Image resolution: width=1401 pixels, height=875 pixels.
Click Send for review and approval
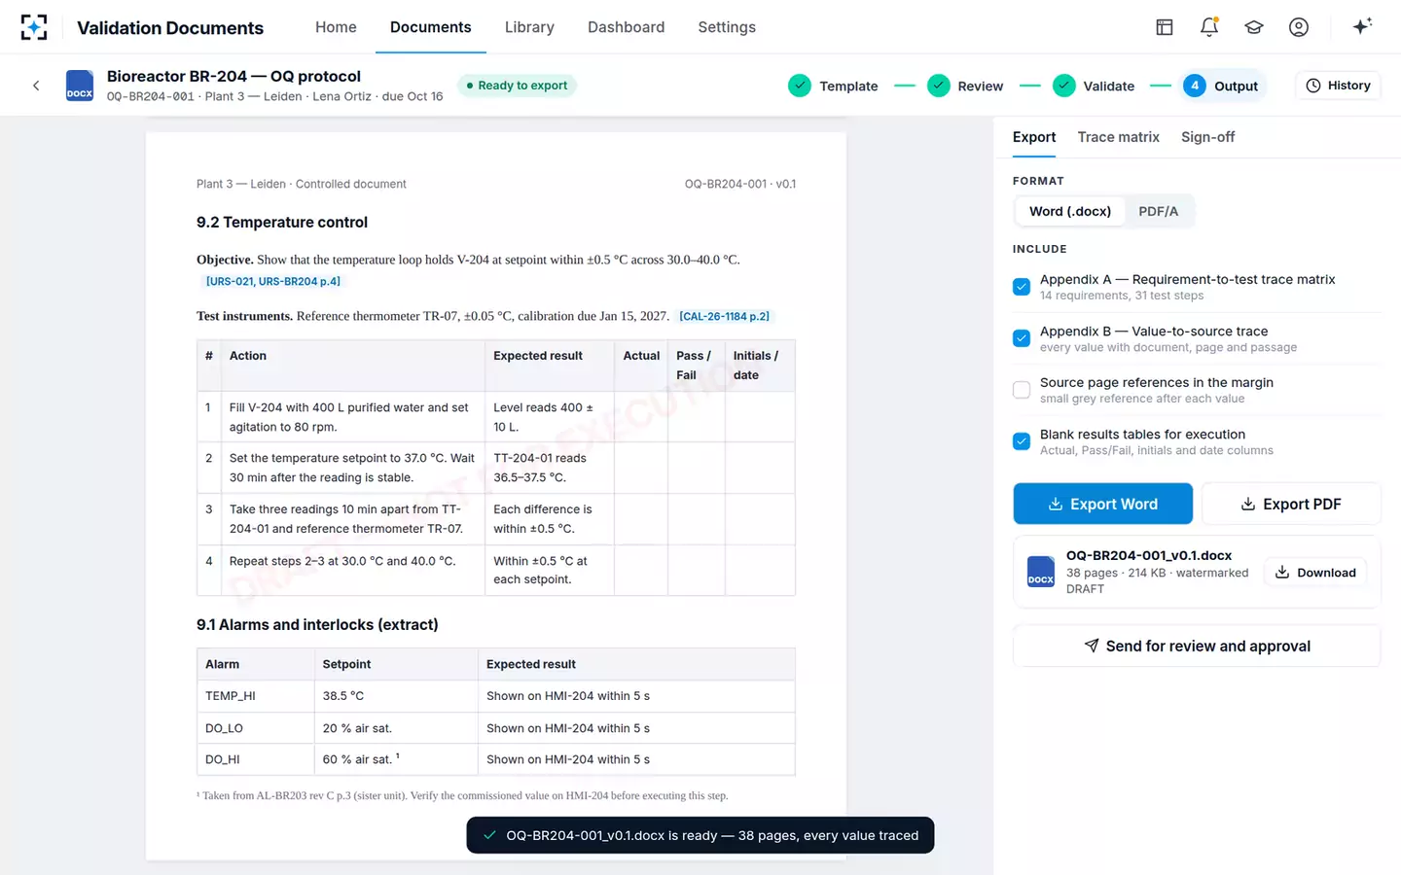pos(1197,646)
